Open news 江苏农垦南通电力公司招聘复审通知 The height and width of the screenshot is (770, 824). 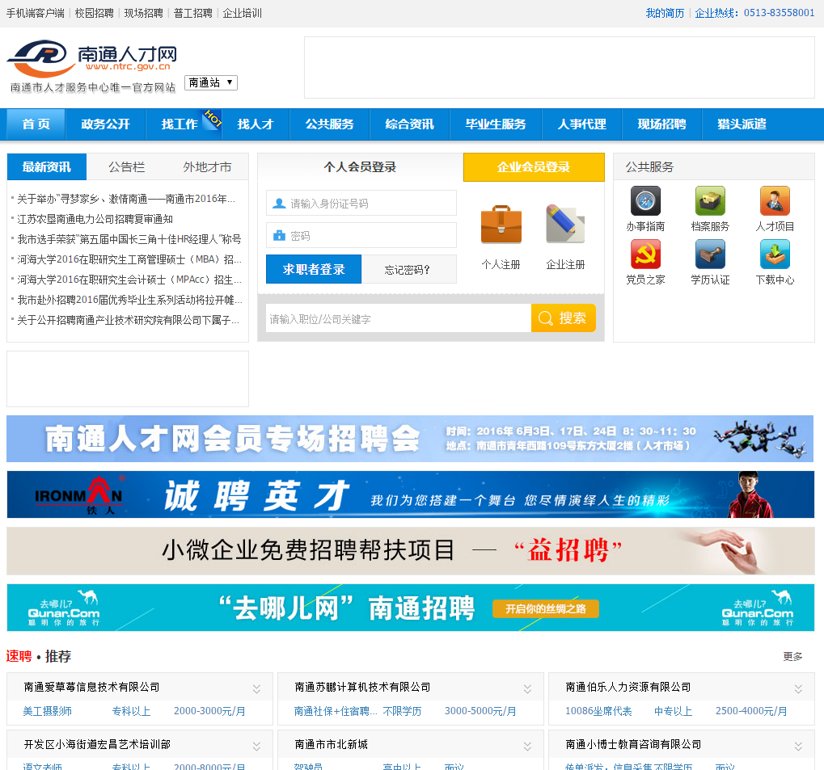coord(95,219)
